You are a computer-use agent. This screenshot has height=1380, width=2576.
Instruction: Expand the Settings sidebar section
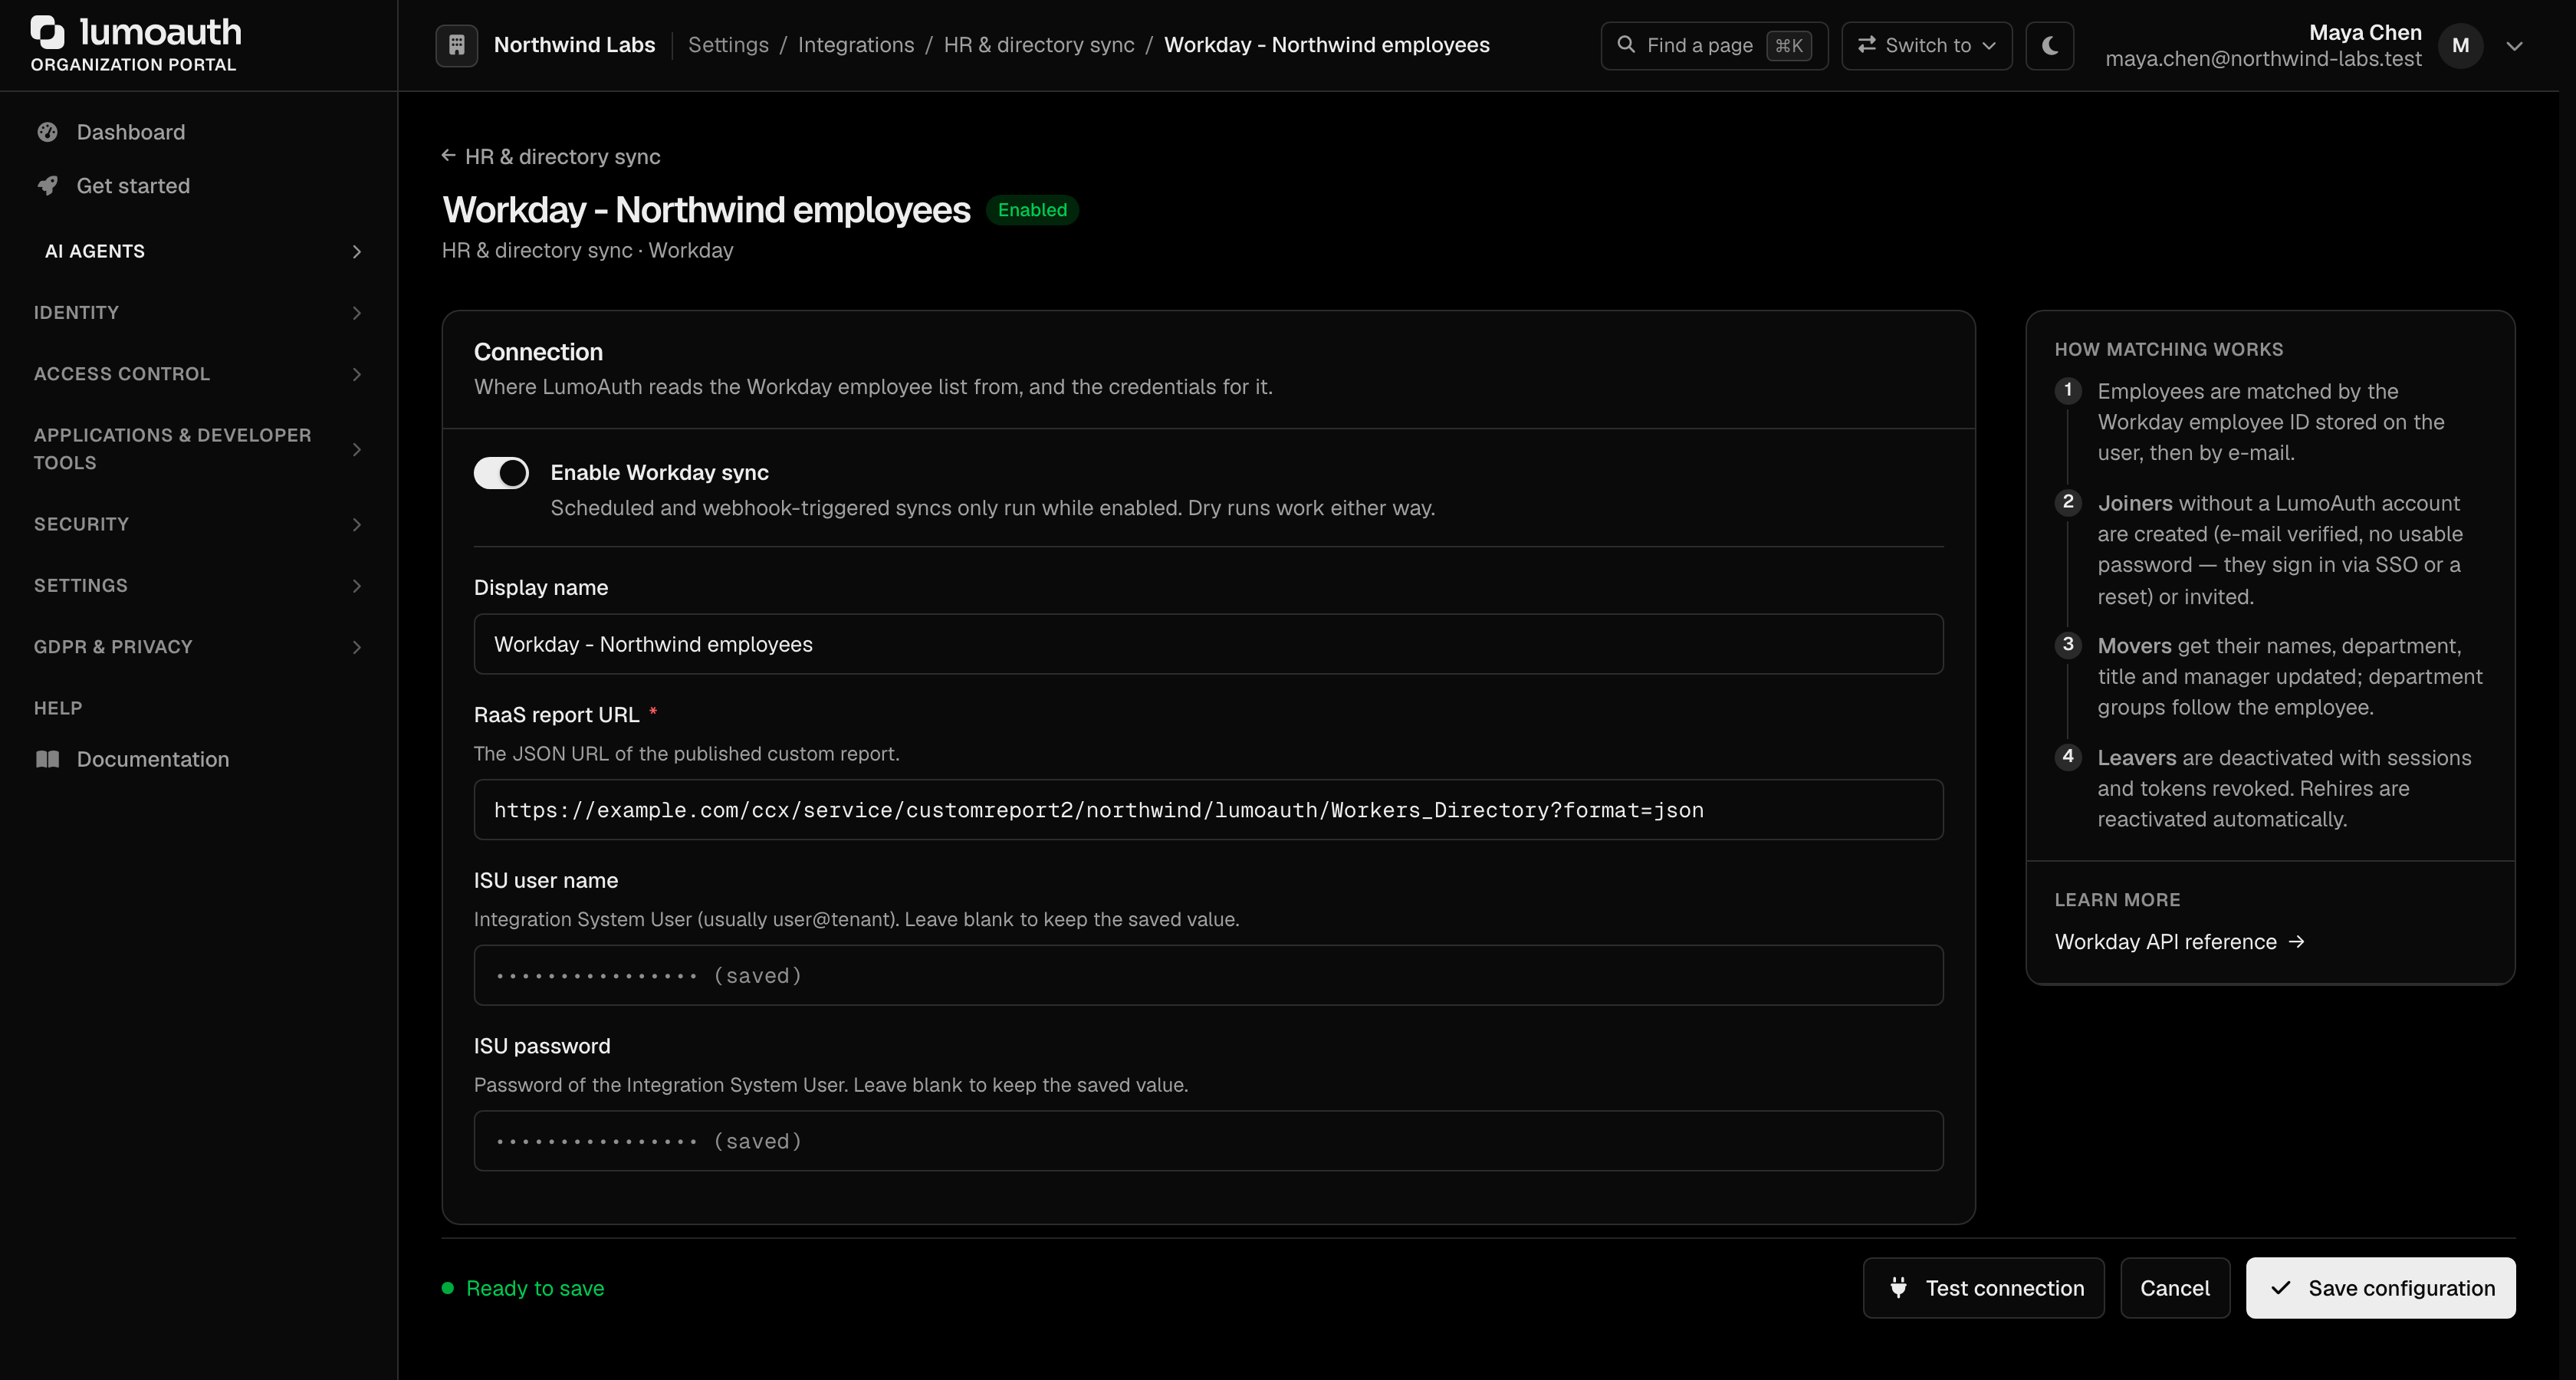pos(198,585)
